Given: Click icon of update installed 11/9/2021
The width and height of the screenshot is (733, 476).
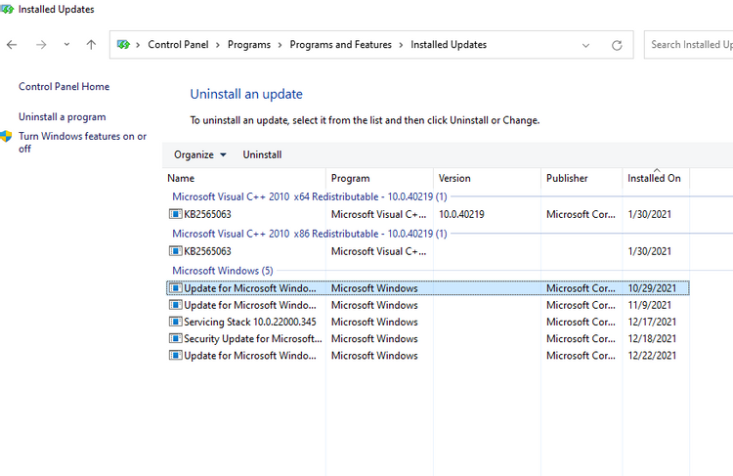Looking at the screenshot, I should click(x=175, y=305).
